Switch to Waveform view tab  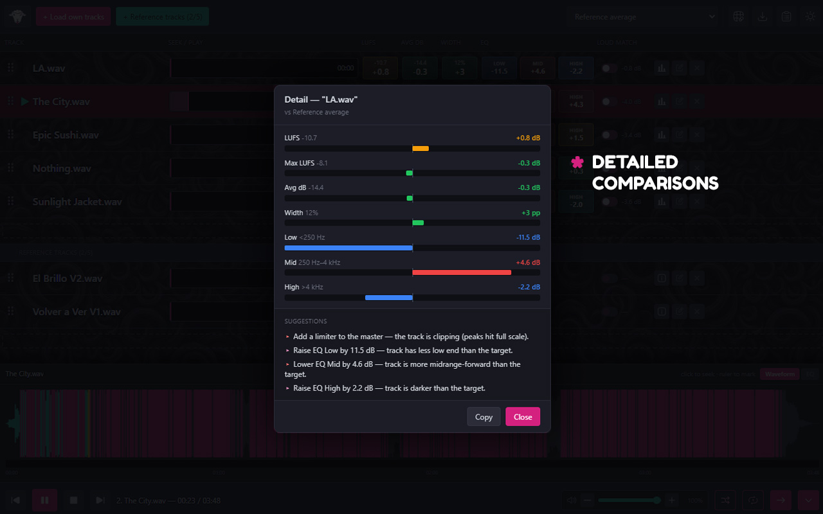pyautogui.click(x=779, y=374)
